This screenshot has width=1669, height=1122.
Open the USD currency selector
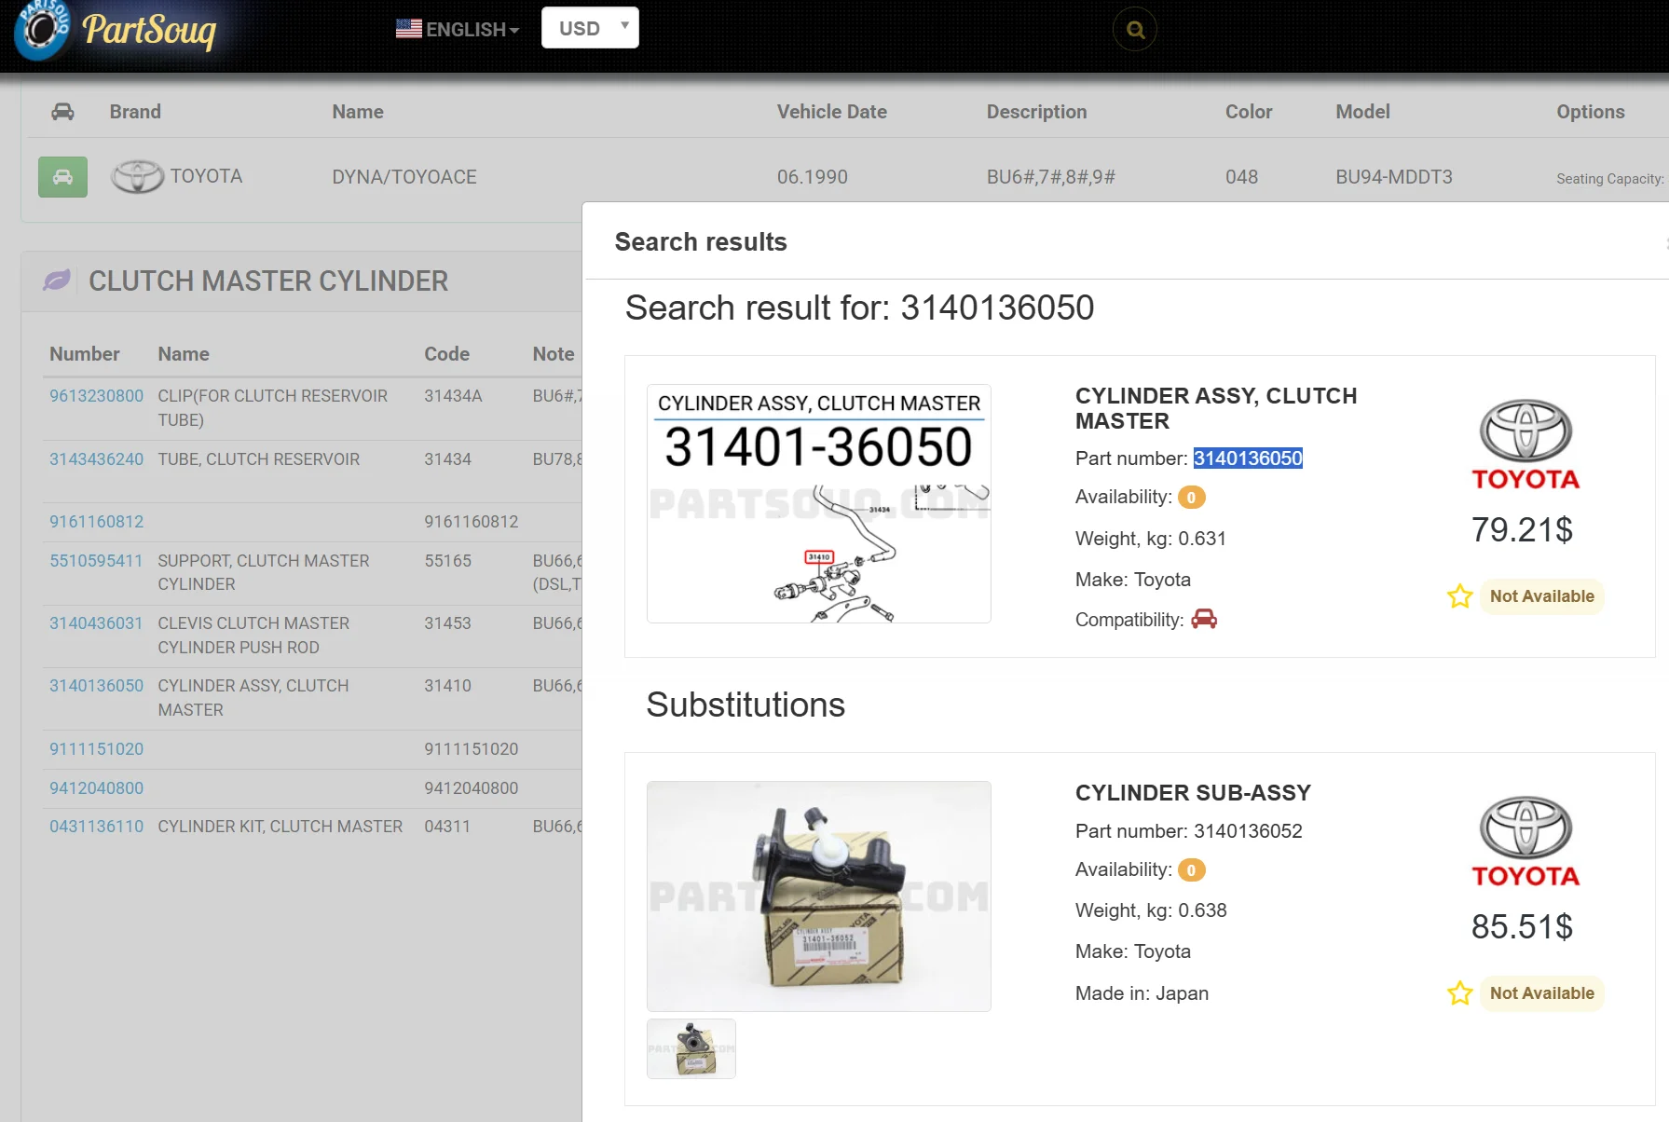point(590,28)
